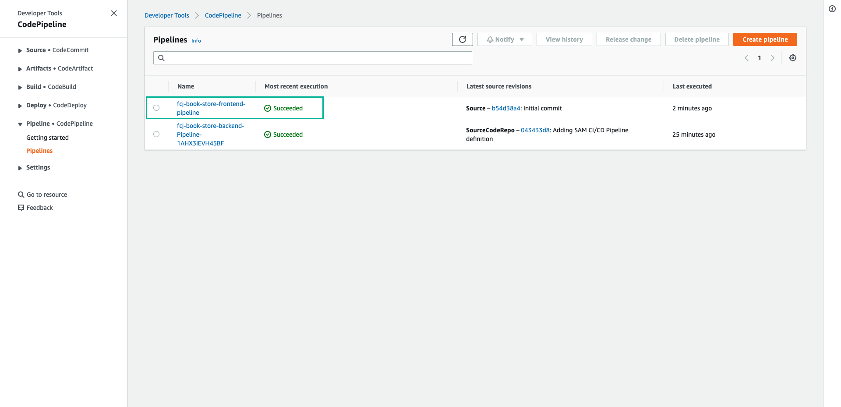Open fcj-book-store-backend-Pipeline link
841x407 pixels.
click(x=211, y=134)
